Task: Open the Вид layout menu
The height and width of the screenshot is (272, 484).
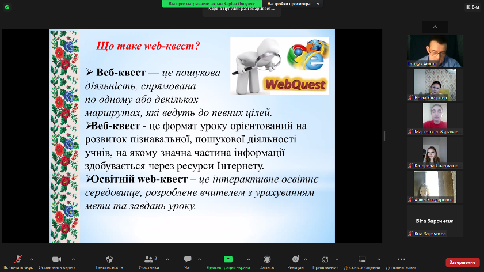Action: pyautogui.click(x=472, y=7)
